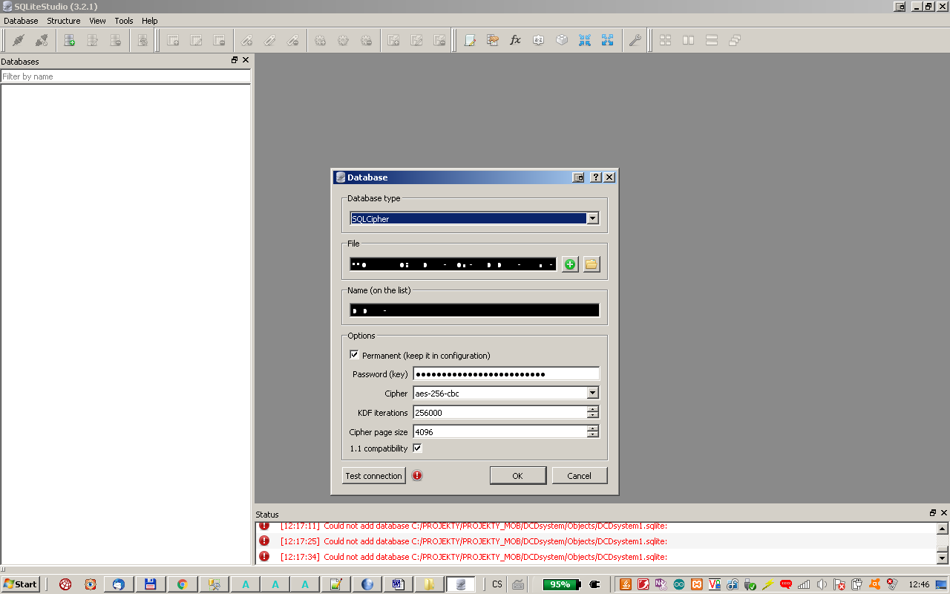Focus the Password (key) field
The height and width of the screenshot is (594, 950).
pyautogui.click(x=506, y=373)
